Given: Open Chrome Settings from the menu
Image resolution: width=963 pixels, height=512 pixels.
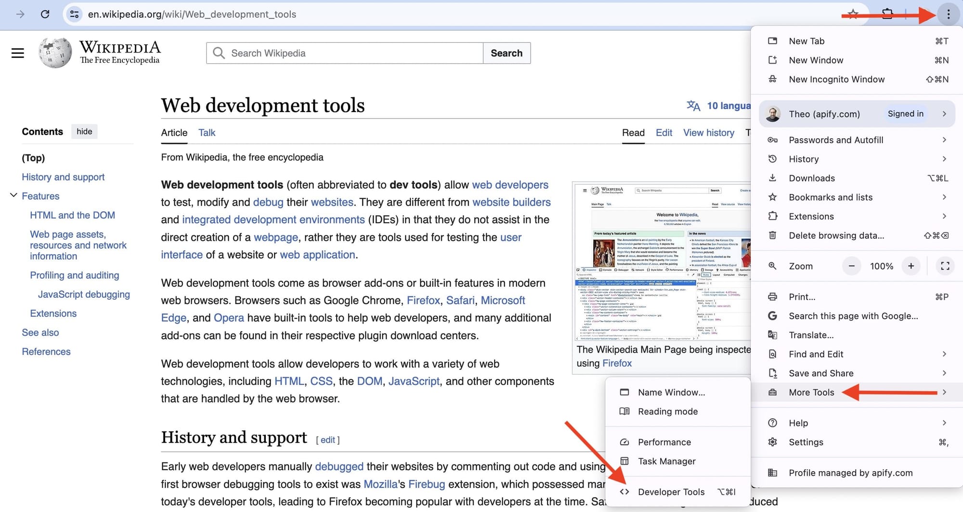Looking at the screenshot, I should coord(806,442).
